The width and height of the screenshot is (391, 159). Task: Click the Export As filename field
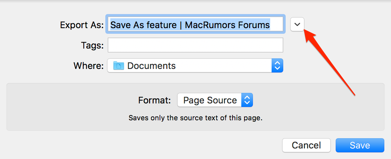tap(195, 24)
